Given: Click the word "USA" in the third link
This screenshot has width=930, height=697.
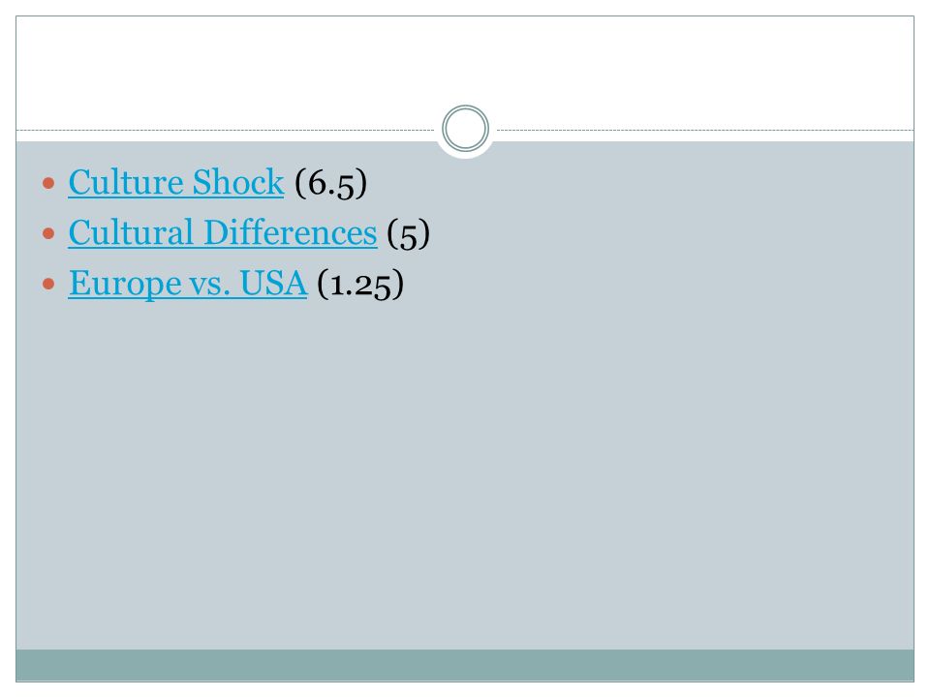Looking at the screenshot, I should 273,284.
